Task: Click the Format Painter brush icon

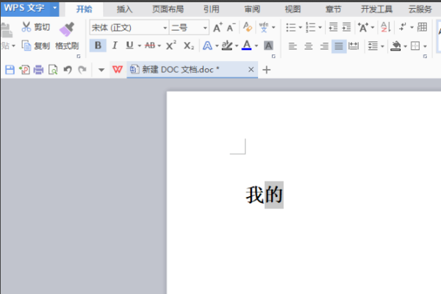Action: pos(67,29)
